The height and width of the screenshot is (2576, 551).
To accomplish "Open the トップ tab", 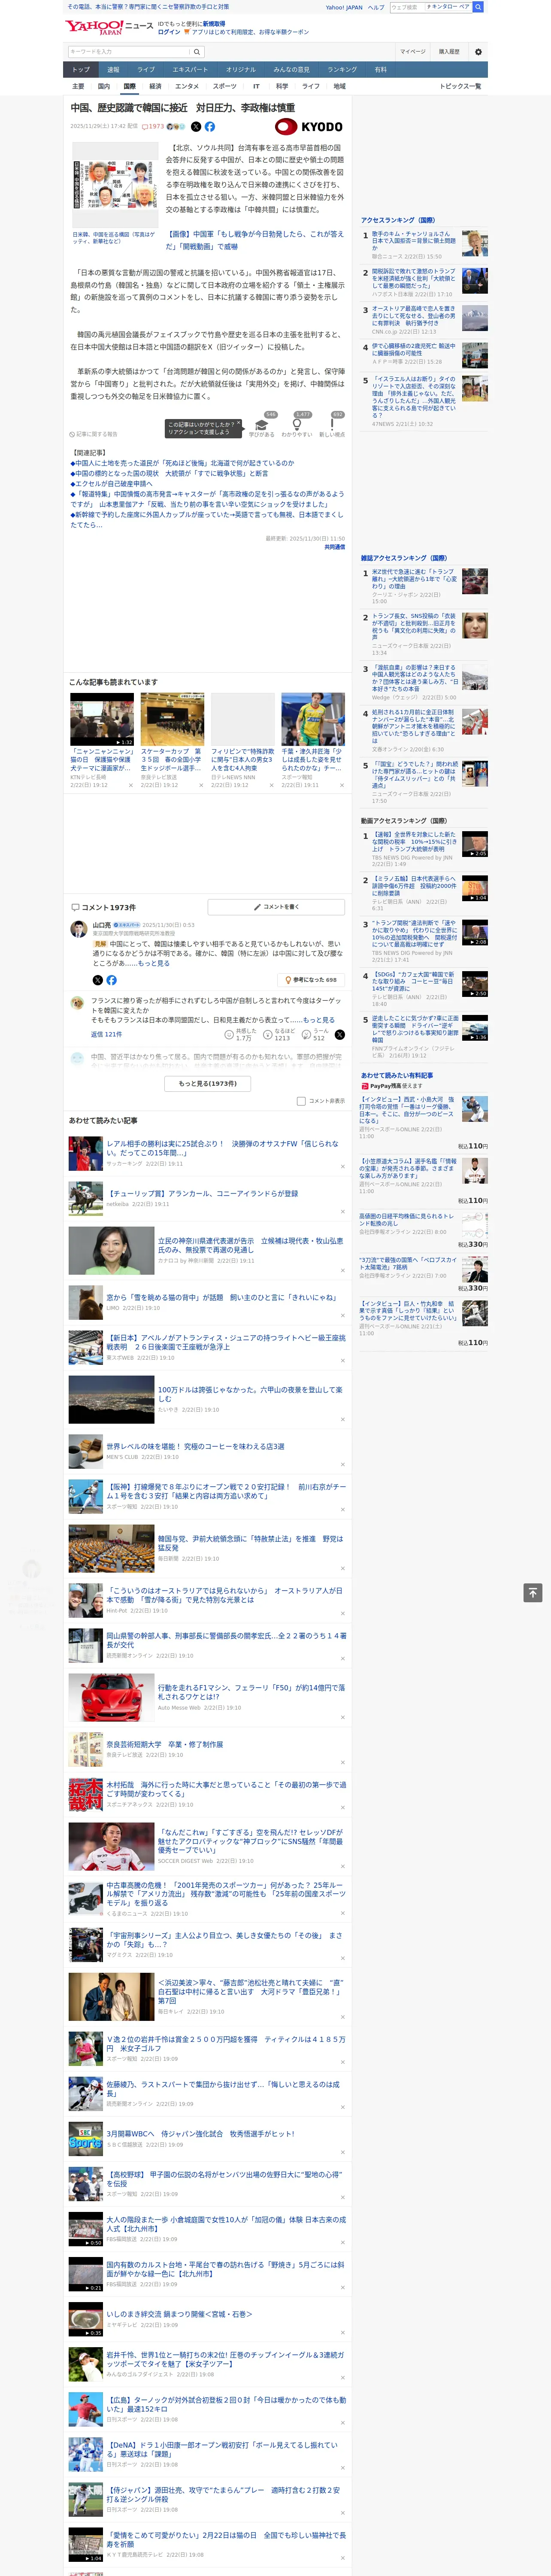I will tap(81, 70).
